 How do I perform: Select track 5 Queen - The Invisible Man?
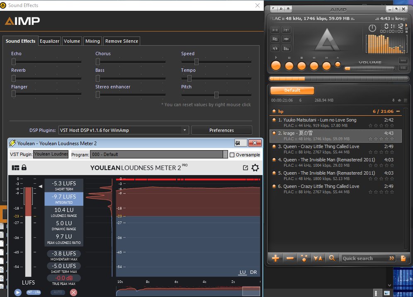[335, 175]
